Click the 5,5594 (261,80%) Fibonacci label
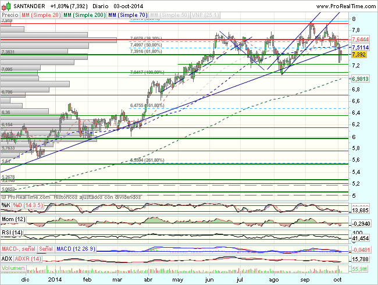378x285 pixels. (147, 160)
